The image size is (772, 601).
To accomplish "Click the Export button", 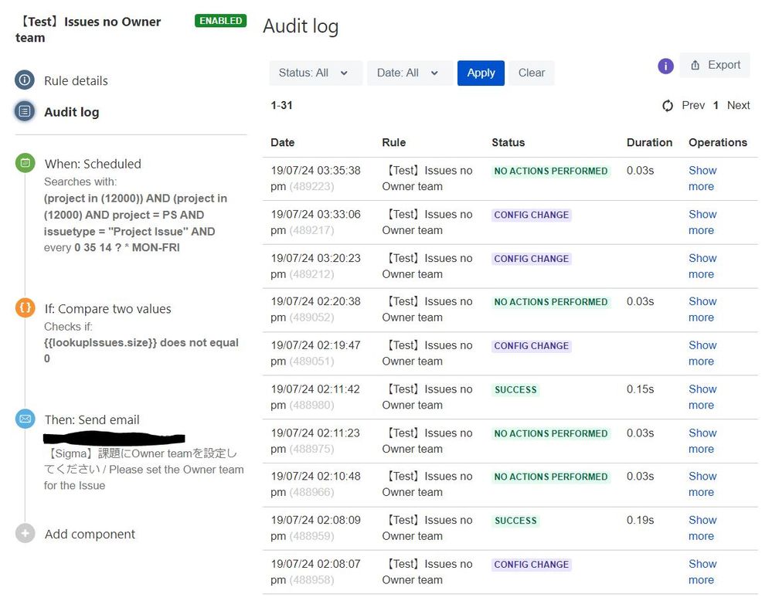I will pyautogui.click(x=715, y=65).
